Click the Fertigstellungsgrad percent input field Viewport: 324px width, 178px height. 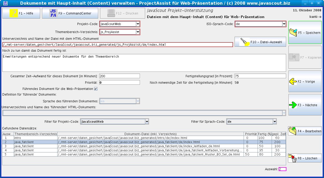[x=260, y=76]
